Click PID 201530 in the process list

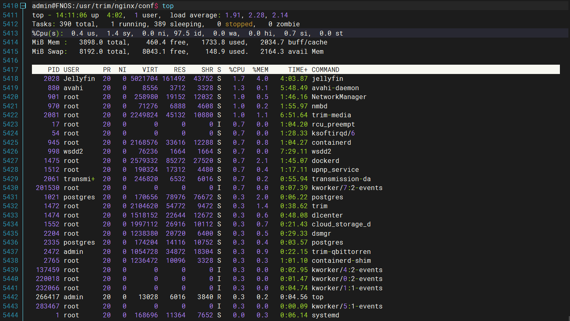48,188
